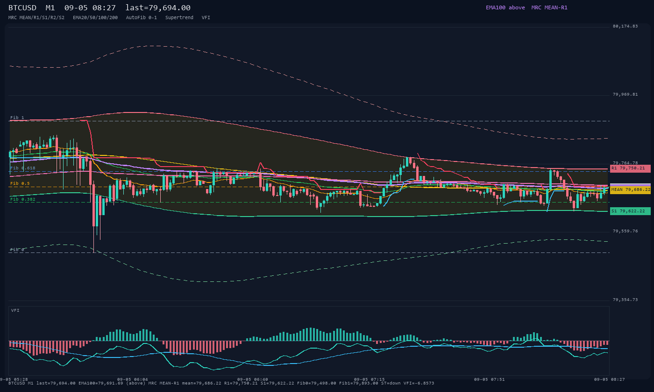Screen dimensions: 654x392
Task: Click the 79,354.73 price axis label
Action: (x=625, y=300)
